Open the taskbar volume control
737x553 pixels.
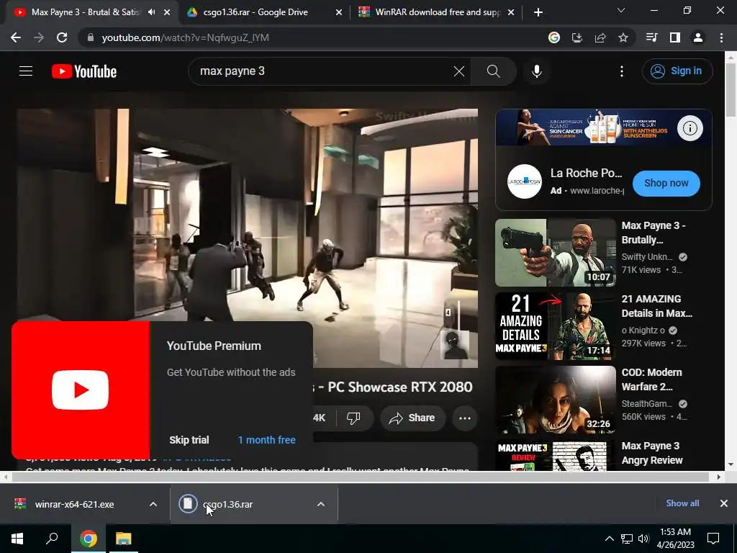click(643, 539)
